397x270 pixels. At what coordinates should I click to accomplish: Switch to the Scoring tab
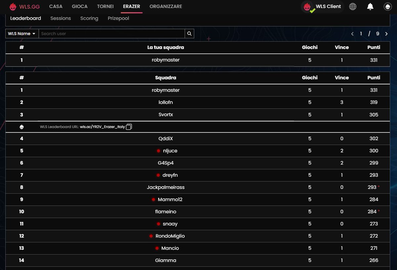(89, 18)
